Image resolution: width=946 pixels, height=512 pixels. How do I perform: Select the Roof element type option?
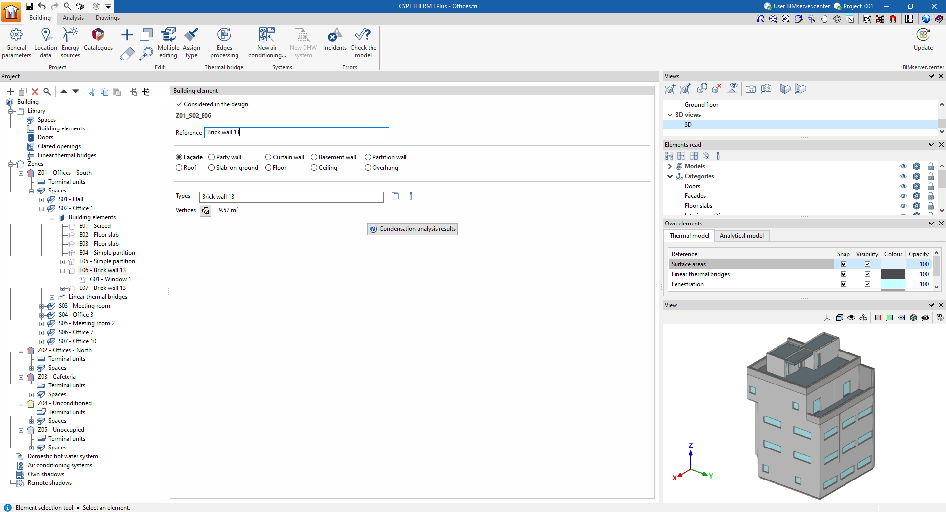pos(179,168)
